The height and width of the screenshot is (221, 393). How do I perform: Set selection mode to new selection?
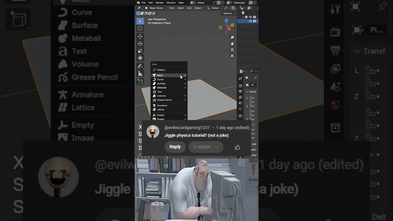coord(138,13)
